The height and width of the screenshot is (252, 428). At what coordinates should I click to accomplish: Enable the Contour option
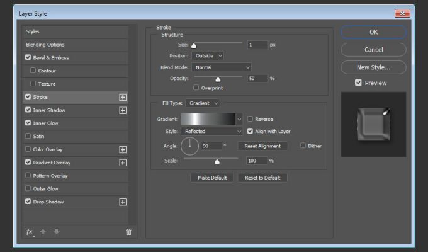click(x=33, y=71)
